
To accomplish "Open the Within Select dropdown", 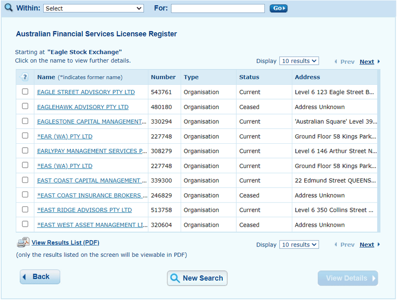I will pos(93,8).
